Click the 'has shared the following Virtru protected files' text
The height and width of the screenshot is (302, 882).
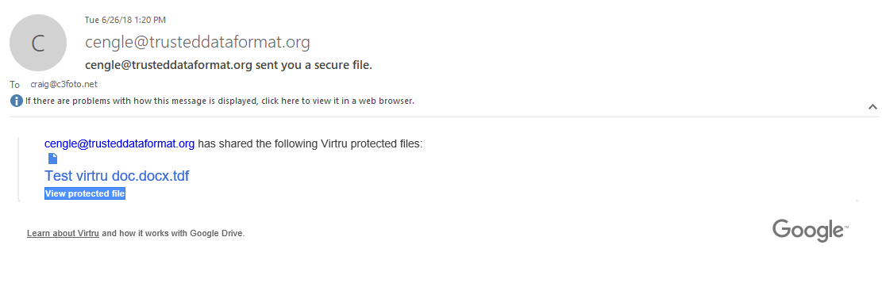click(x=310, y=143)
